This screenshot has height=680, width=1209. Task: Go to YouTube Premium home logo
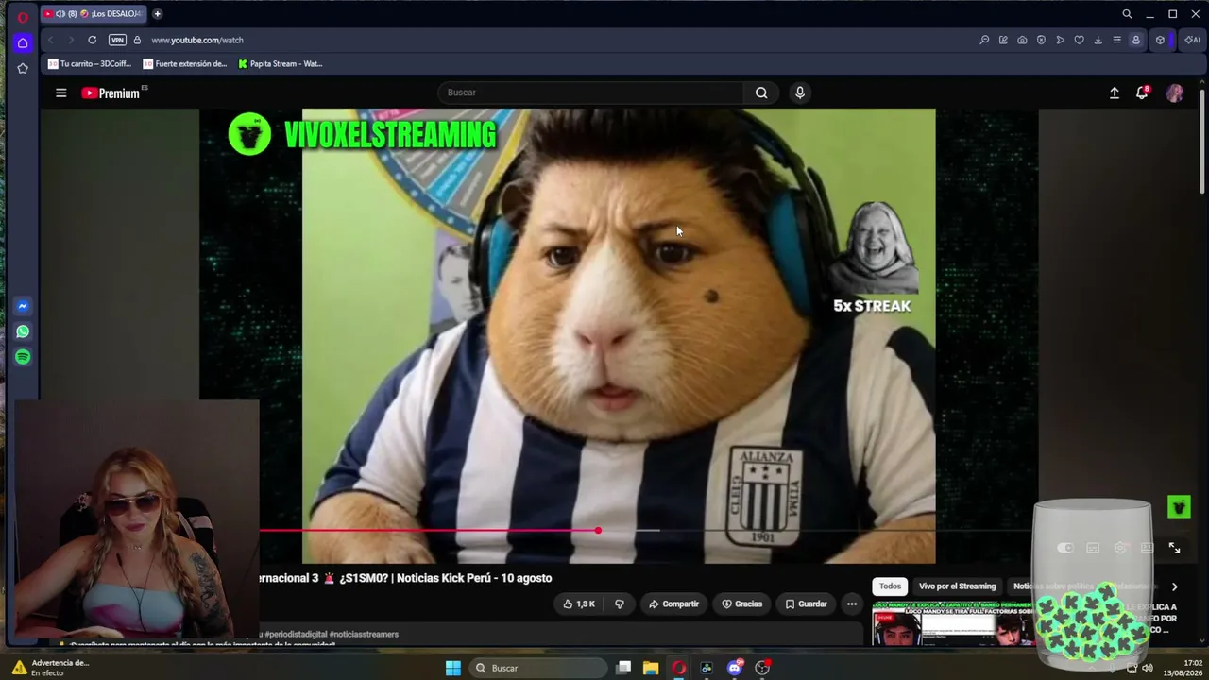[111, 93]
